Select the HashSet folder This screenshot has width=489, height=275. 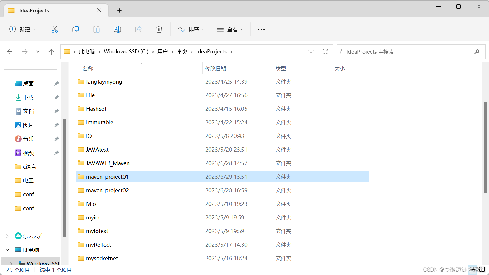tap(222, 109)
